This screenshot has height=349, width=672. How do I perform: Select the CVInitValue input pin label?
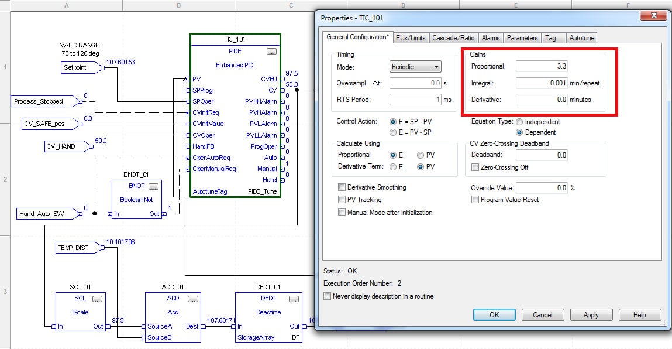[x=208, y=124]
